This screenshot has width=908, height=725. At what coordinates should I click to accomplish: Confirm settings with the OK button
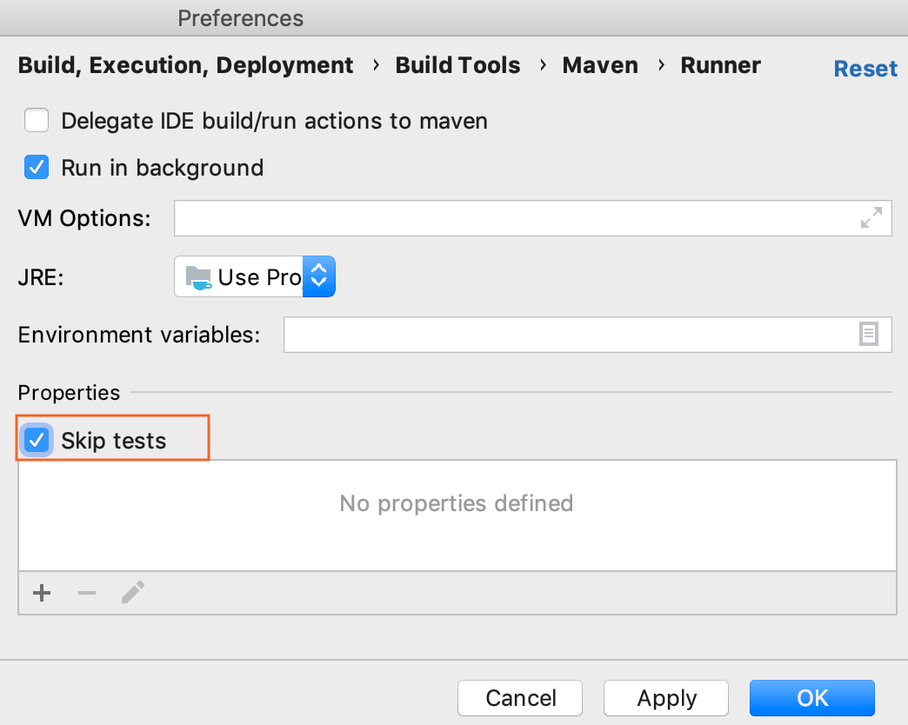pos(811,698)
